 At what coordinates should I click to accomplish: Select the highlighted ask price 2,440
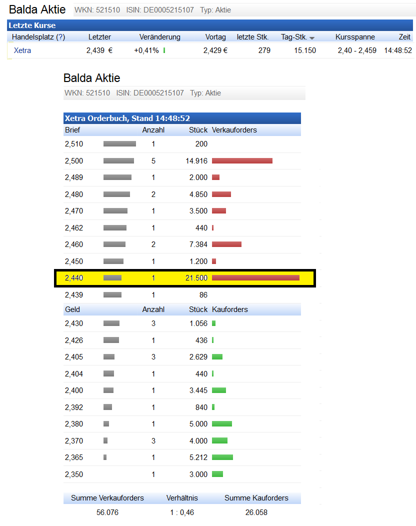pyautogui.click(x=74, y=278)
